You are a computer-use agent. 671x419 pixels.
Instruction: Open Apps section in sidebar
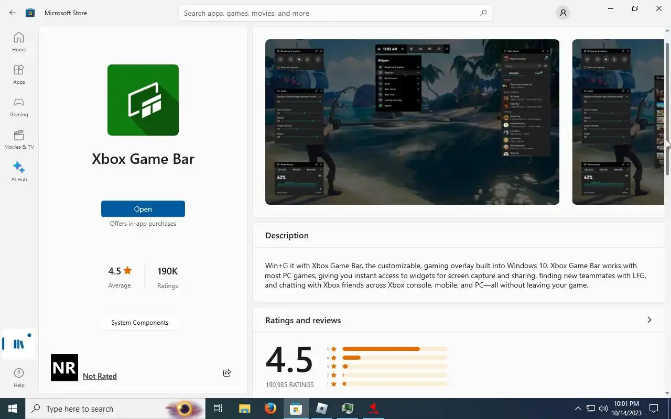(x=19, y=74)
